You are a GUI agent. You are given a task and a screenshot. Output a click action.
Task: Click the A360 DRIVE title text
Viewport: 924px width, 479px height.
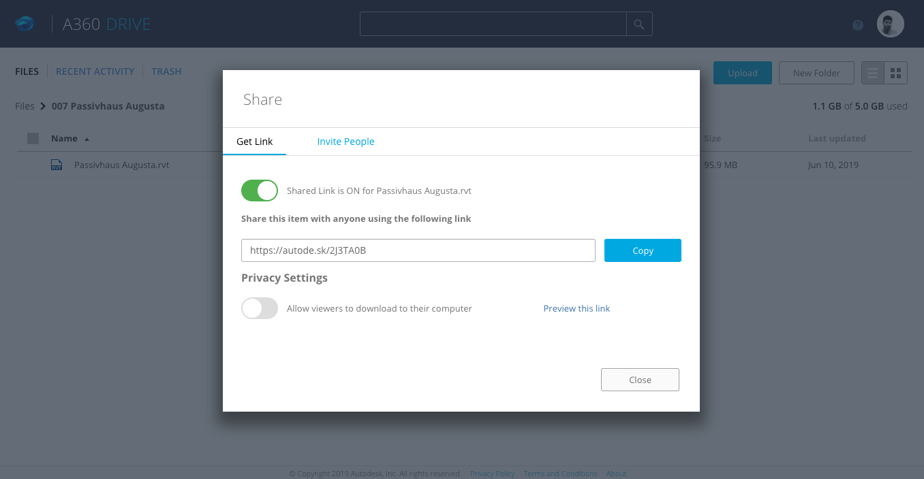106,24
